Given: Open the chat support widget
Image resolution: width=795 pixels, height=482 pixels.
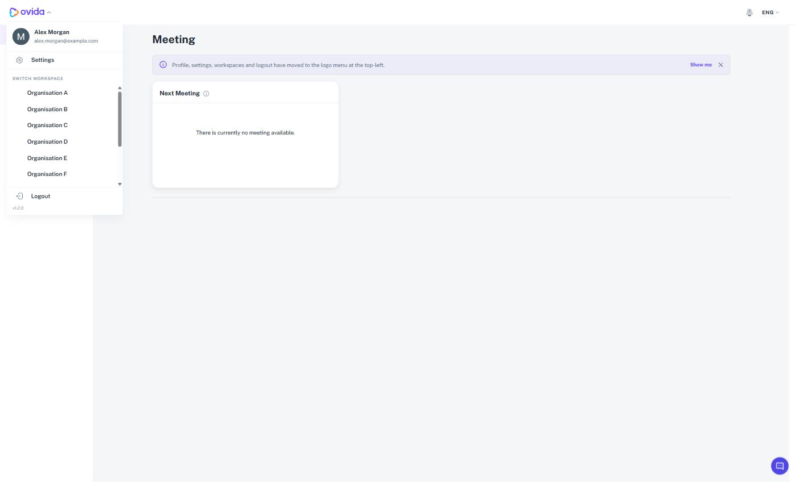Looking at the screenshot, I should click(x=780, y=466).
